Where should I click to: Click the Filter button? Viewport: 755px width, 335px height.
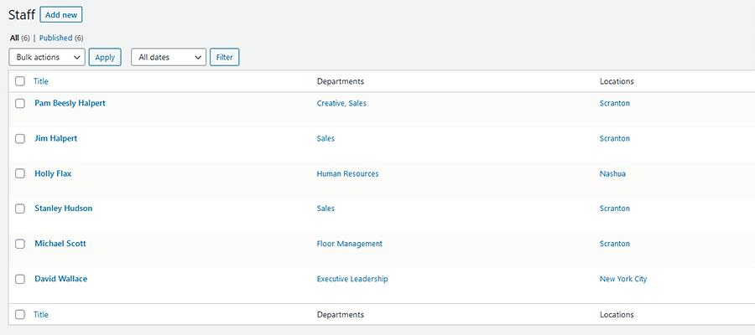[x=225, y=57]
